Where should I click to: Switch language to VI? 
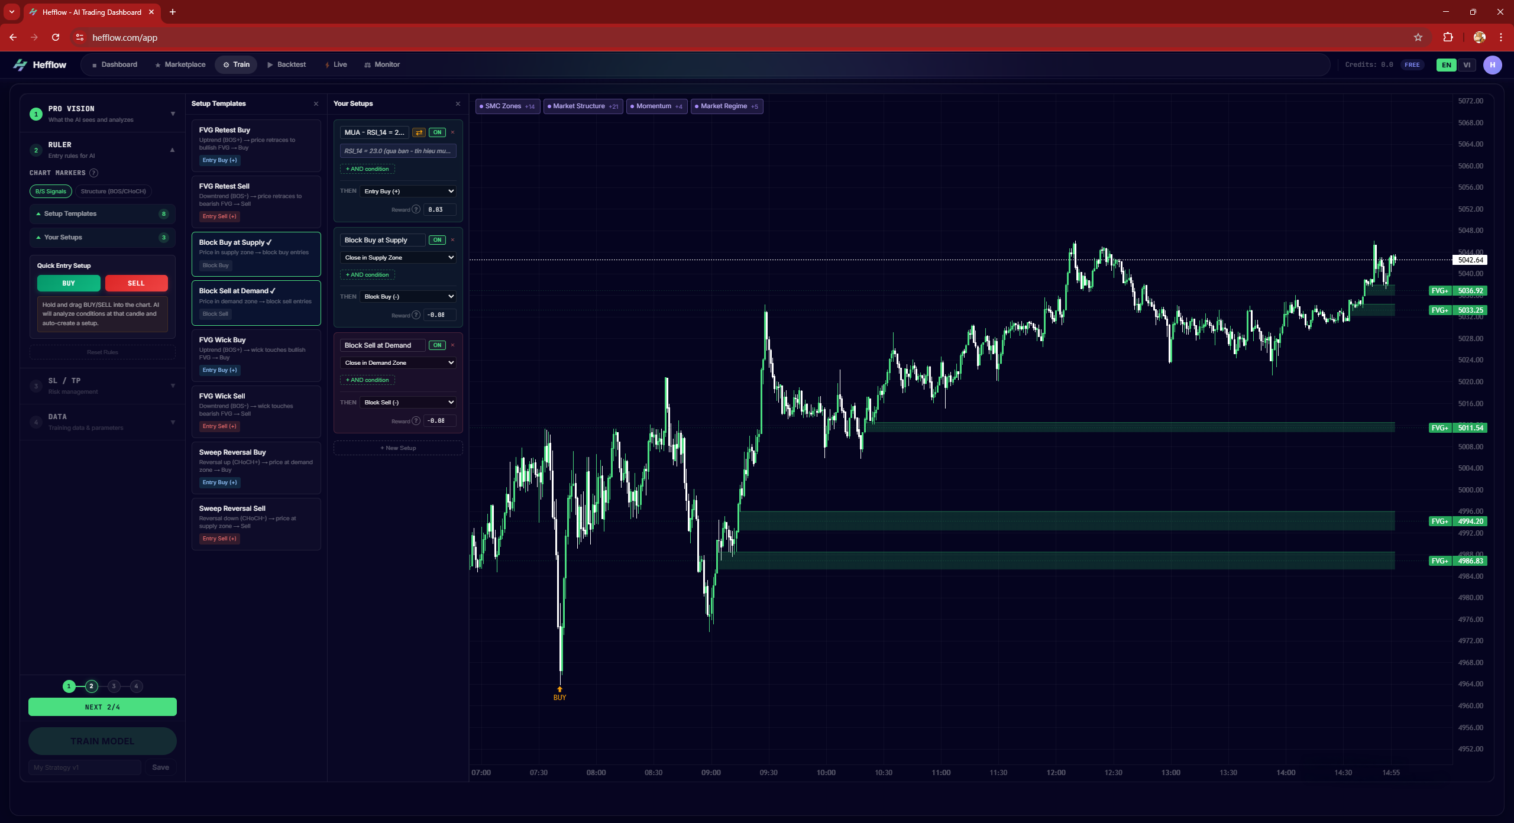(x=1467, y=64)
